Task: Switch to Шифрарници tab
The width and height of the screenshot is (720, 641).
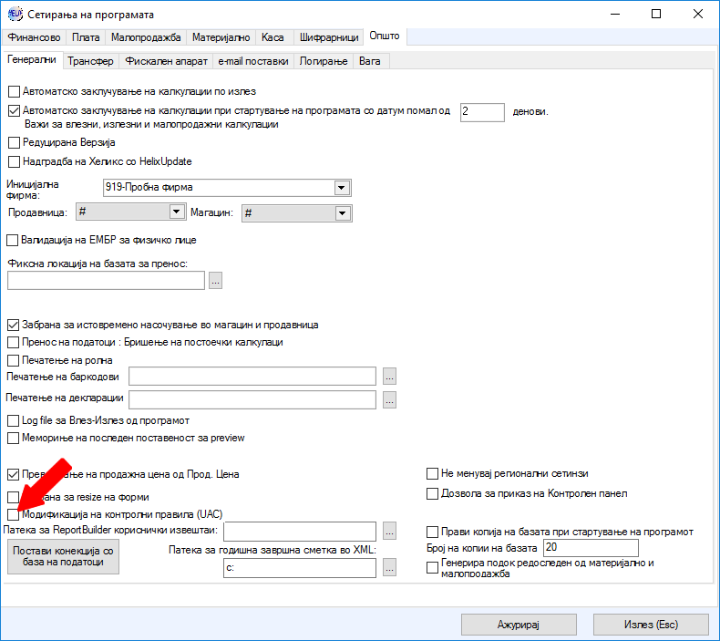Action: [x=329, y=37]
